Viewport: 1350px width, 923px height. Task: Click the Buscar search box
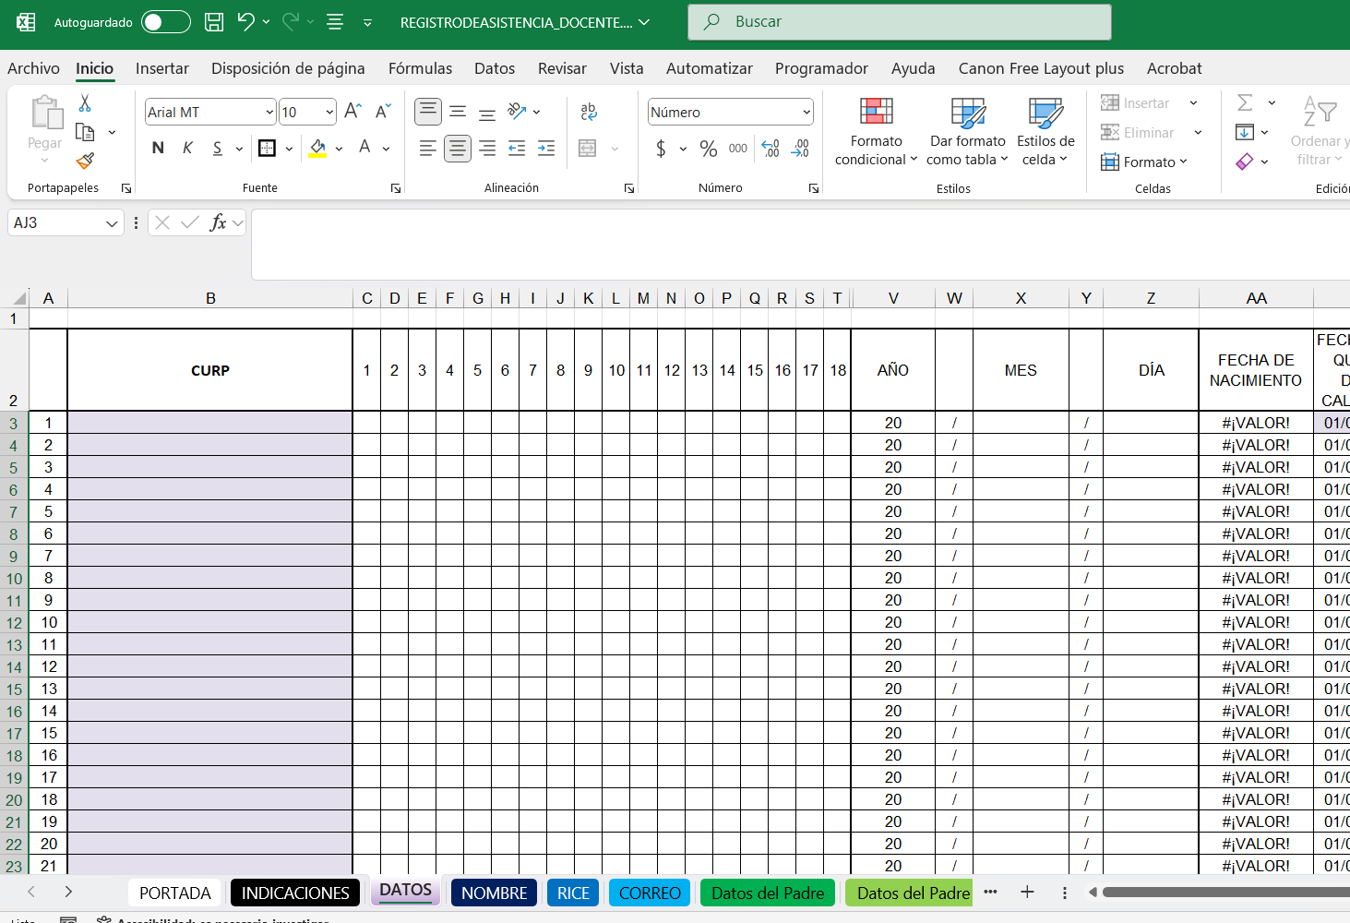899,22
